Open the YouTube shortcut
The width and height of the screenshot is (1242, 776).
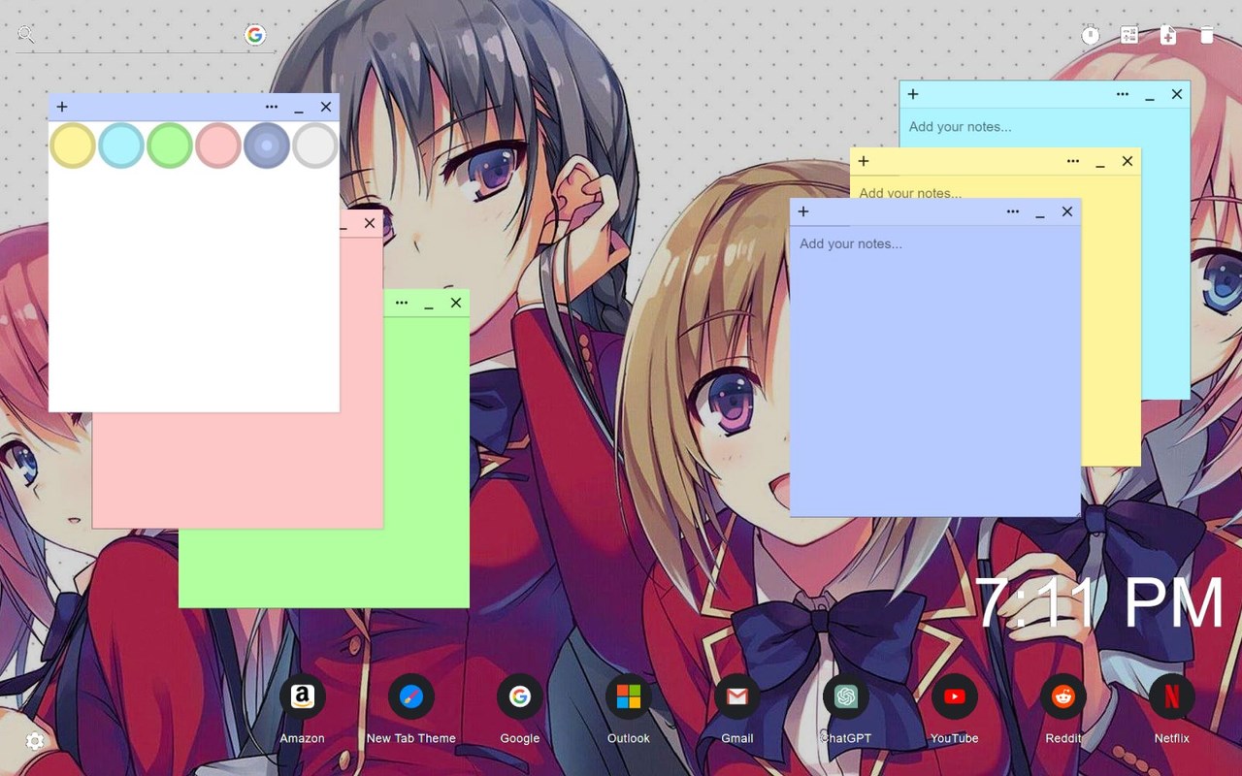pos(955,696)
